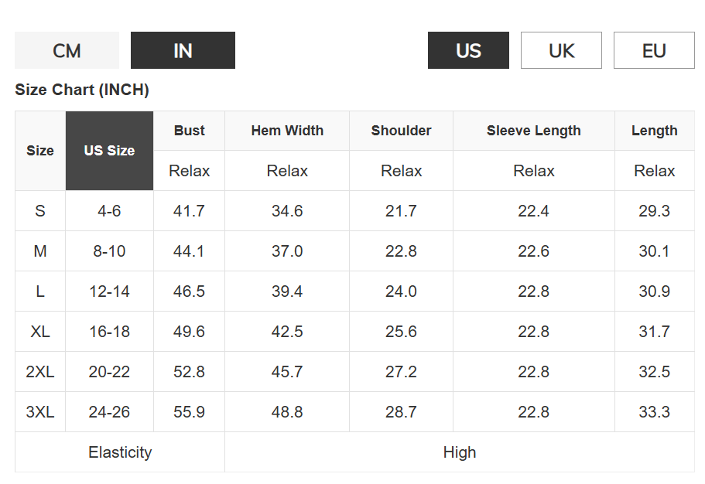Click the Size Chart (INCH) heading
Viewport: 705px width, 484px height.
click(82, 90)
